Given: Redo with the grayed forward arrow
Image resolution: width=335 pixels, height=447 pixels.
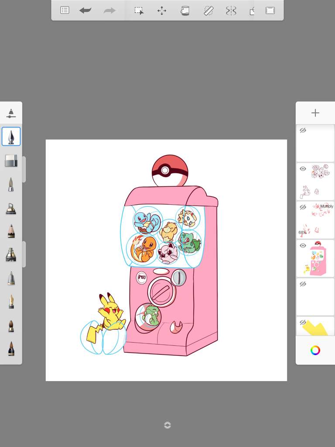Looking at the screenshot, I should click(109, 10).
